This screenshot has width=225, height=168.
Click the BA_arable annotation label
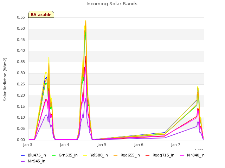[x=41, y=15]
